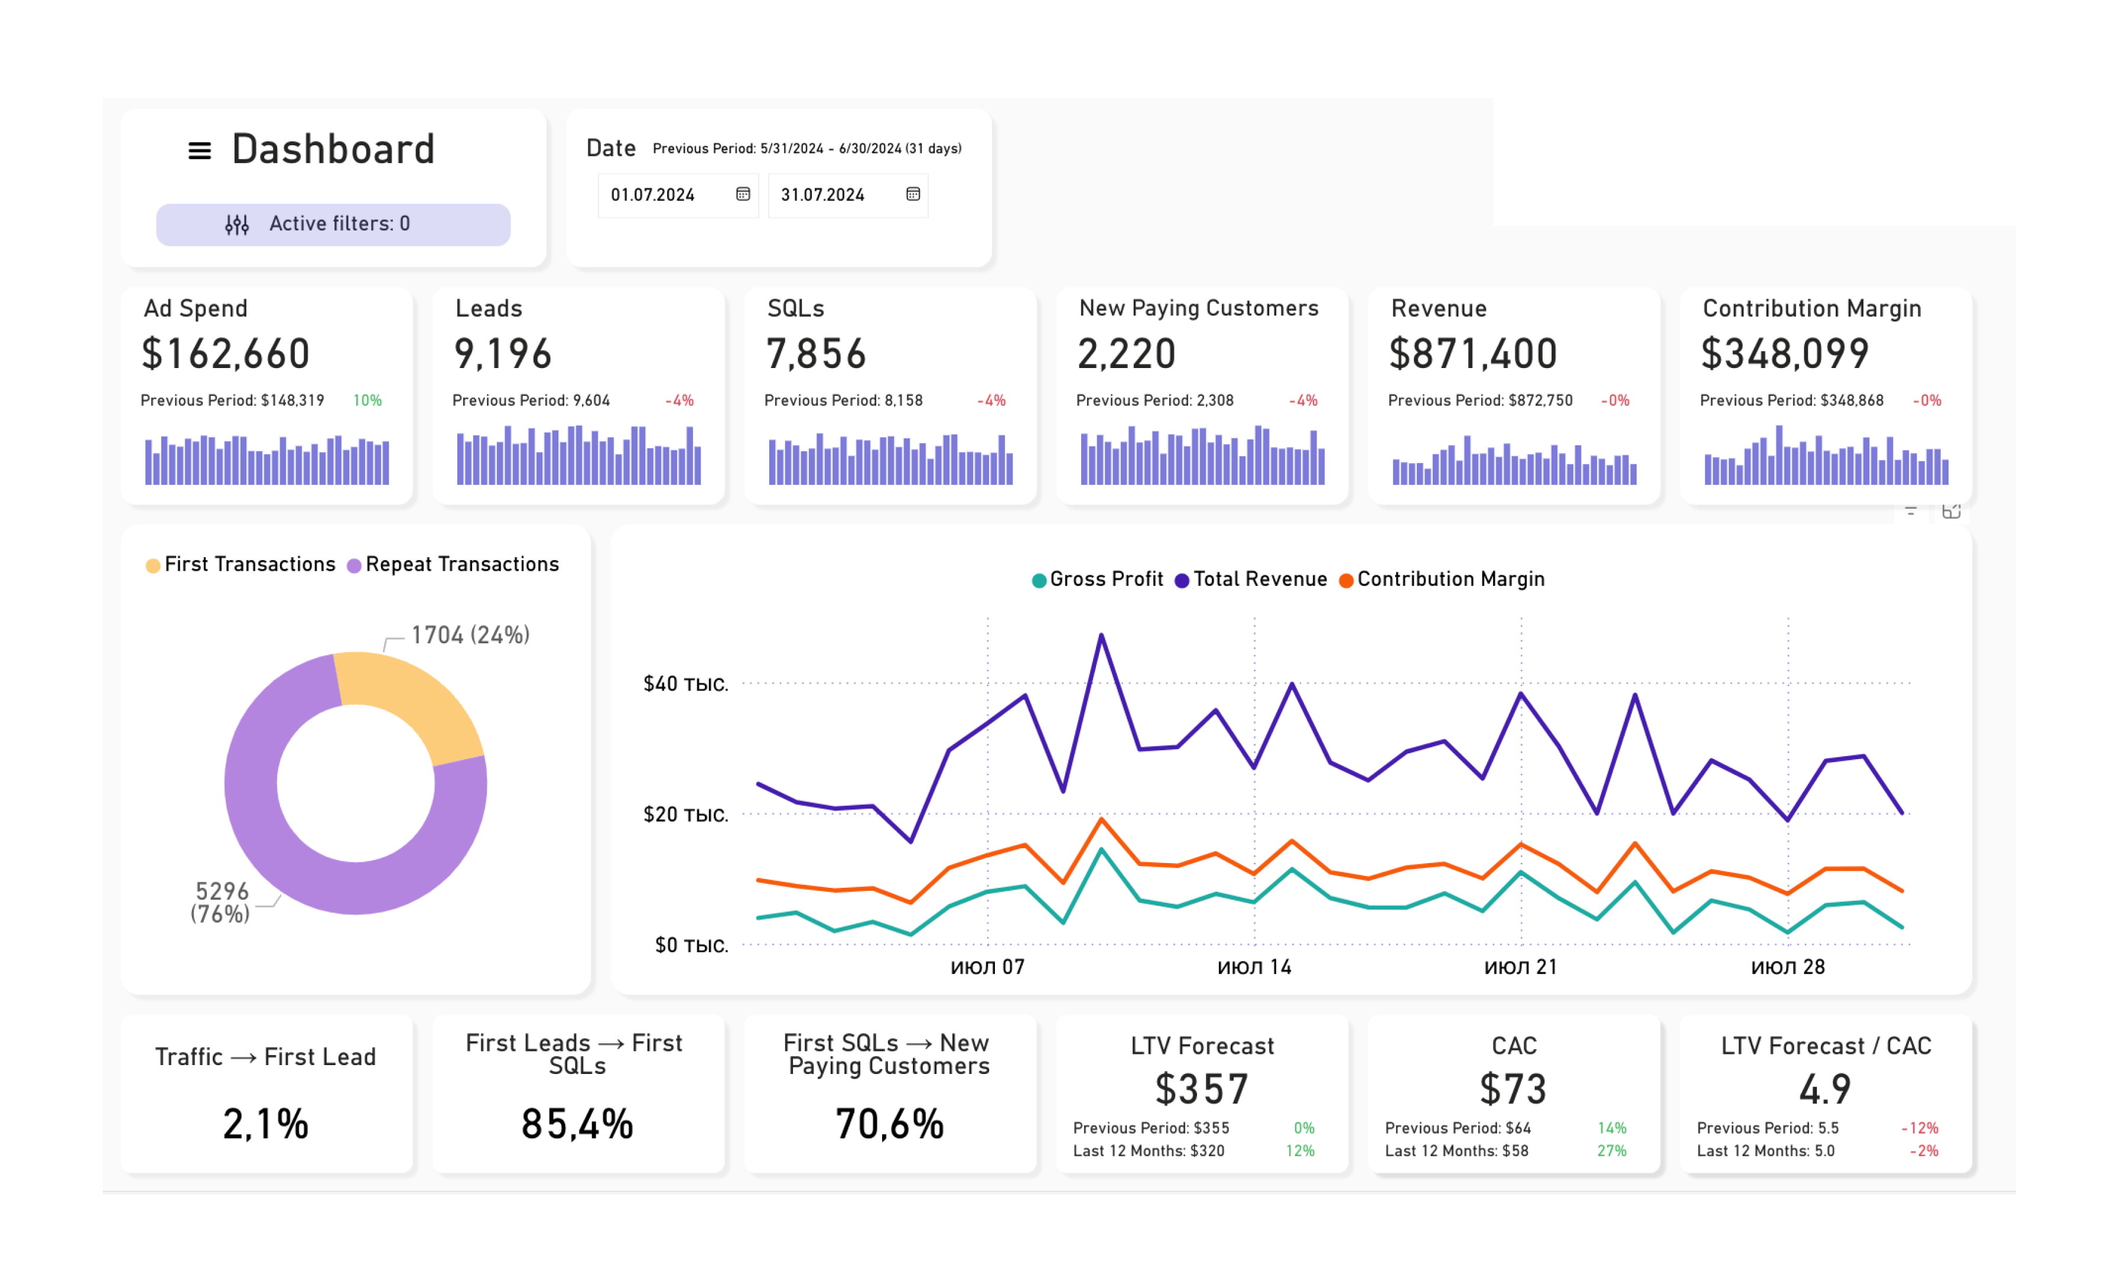2101x1276 pixels.
Task: Click the start date field 01.07.2024
Action: [x=678, y=195]
